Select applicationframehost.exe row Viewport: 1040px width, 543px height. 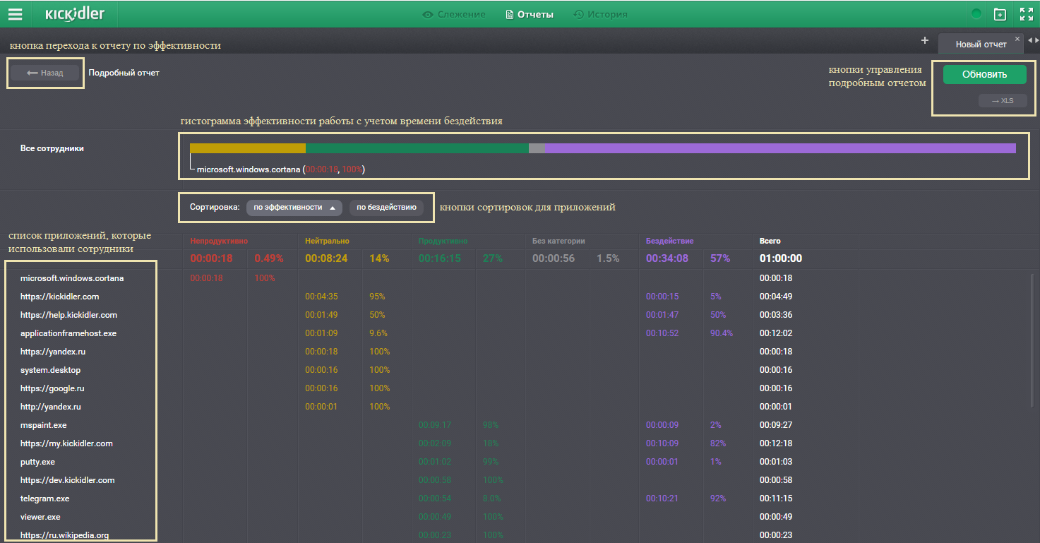pos(68,333)
